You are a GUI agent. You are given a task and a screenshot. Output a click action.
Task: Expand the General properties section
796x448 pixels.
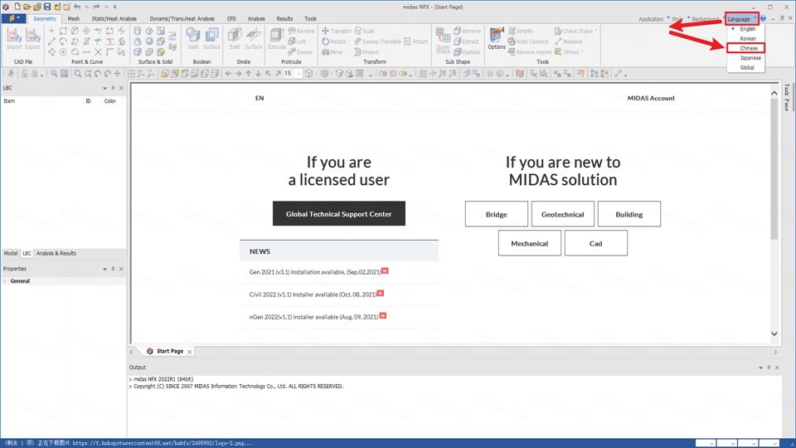pyautogui.click(x=6, y=281)
